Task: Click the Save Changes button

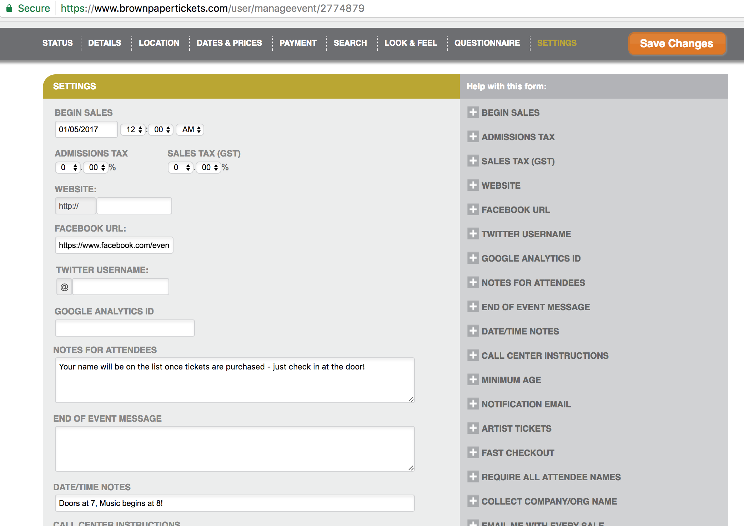Action: 676,44
